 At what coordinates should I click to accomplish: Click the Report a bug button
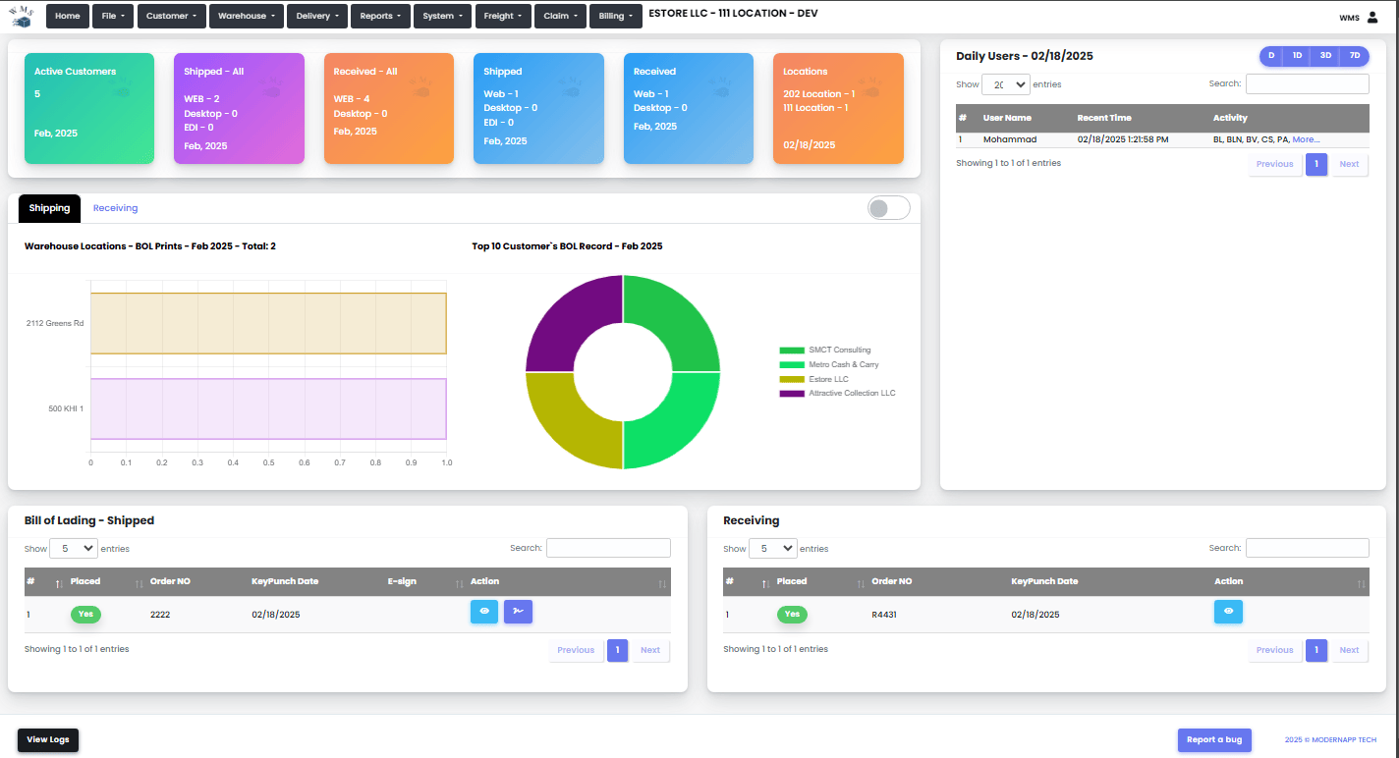click(1213, 740)
